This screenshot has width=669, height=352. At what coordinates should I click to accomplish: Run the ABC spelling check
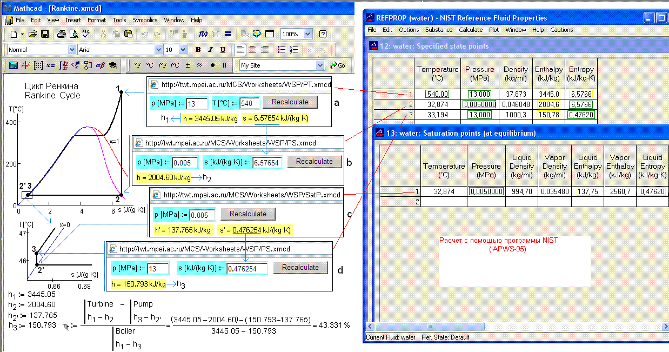(x=85, y=34)
